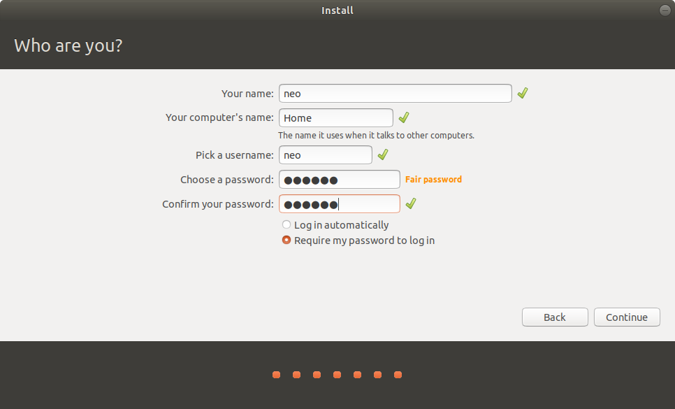Click the Your name: label
Screen dimensions: 675x409
tap(247, 94)
